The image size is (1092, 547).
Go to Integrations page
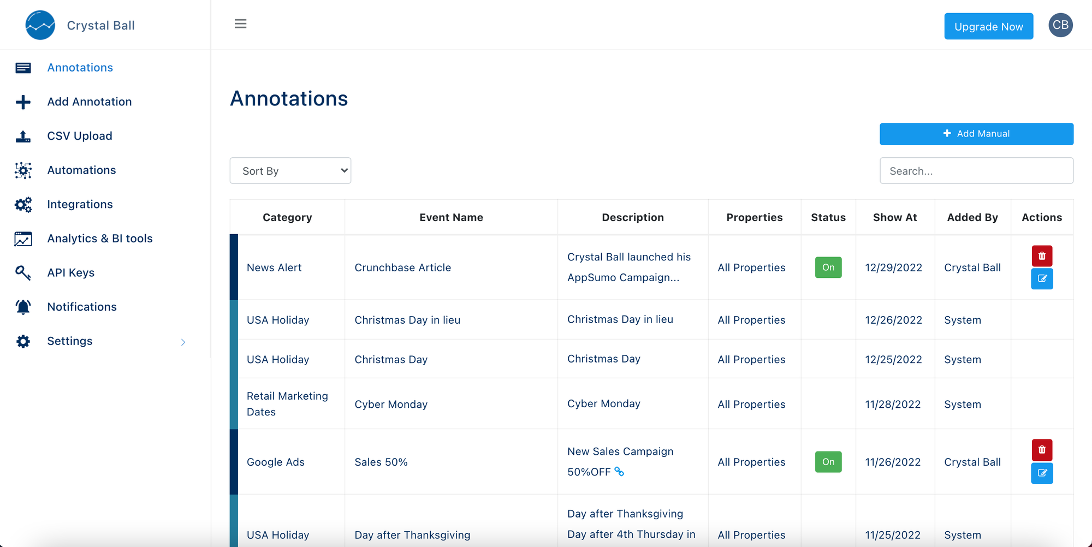80,204
